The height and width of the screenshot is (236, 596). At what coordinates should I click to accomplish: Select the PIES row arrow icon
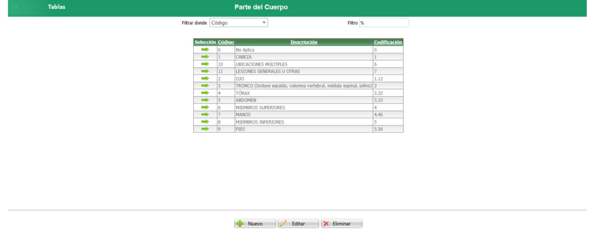point(205,129)
